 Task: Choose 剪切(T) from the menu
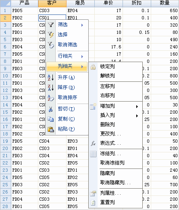pyautogui.click(x=67, y=109)
